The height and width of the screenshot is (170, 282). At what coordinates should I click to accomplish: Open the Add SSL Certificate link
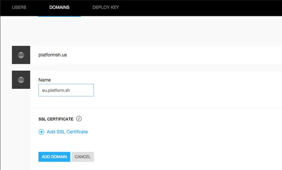click(67, 132)
